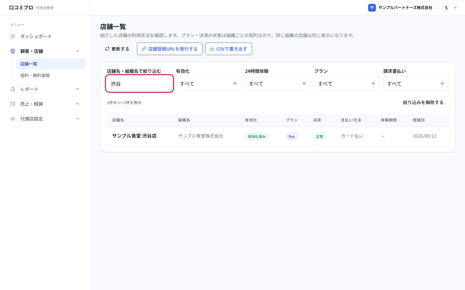The width and height of the screenshot is (465, 290).
Task: Click the 店舗名 column header
Action: [118, 120]
